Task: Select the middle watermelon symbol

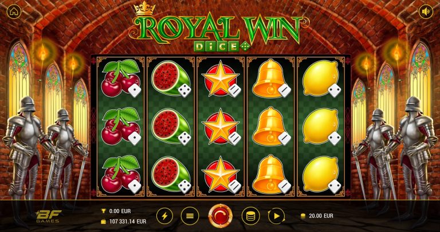Action: 171,127
